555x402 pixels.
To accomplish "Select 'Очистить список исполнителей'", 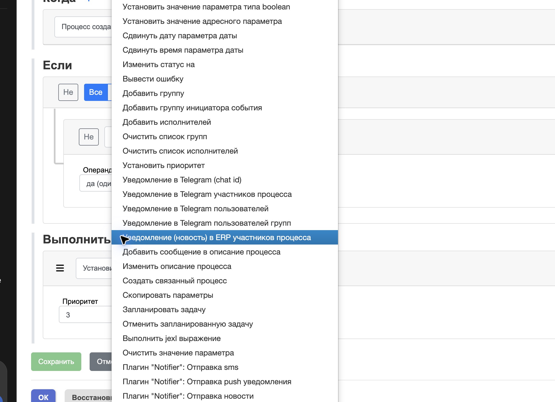I will pos(224,151).
